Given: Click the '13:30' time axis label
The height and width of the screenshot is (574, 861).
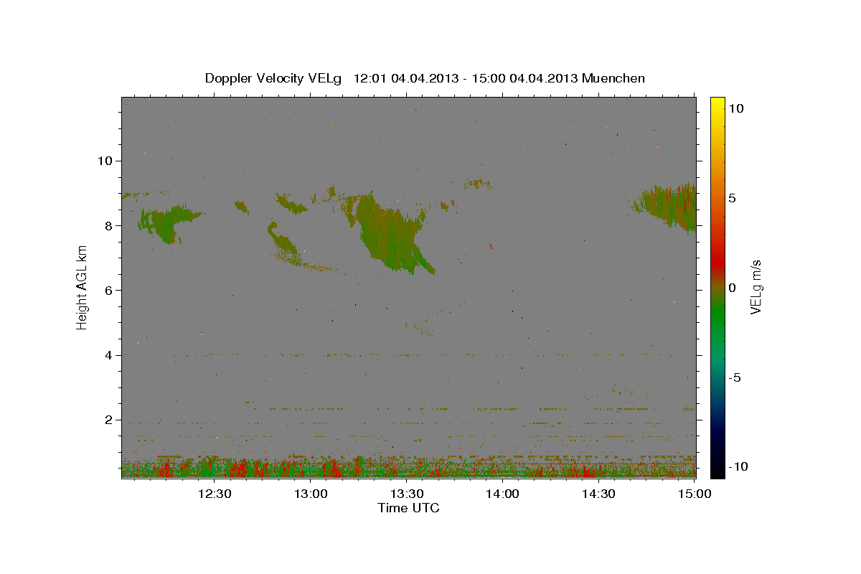Looking at the screenshot, I should (406, 494).
